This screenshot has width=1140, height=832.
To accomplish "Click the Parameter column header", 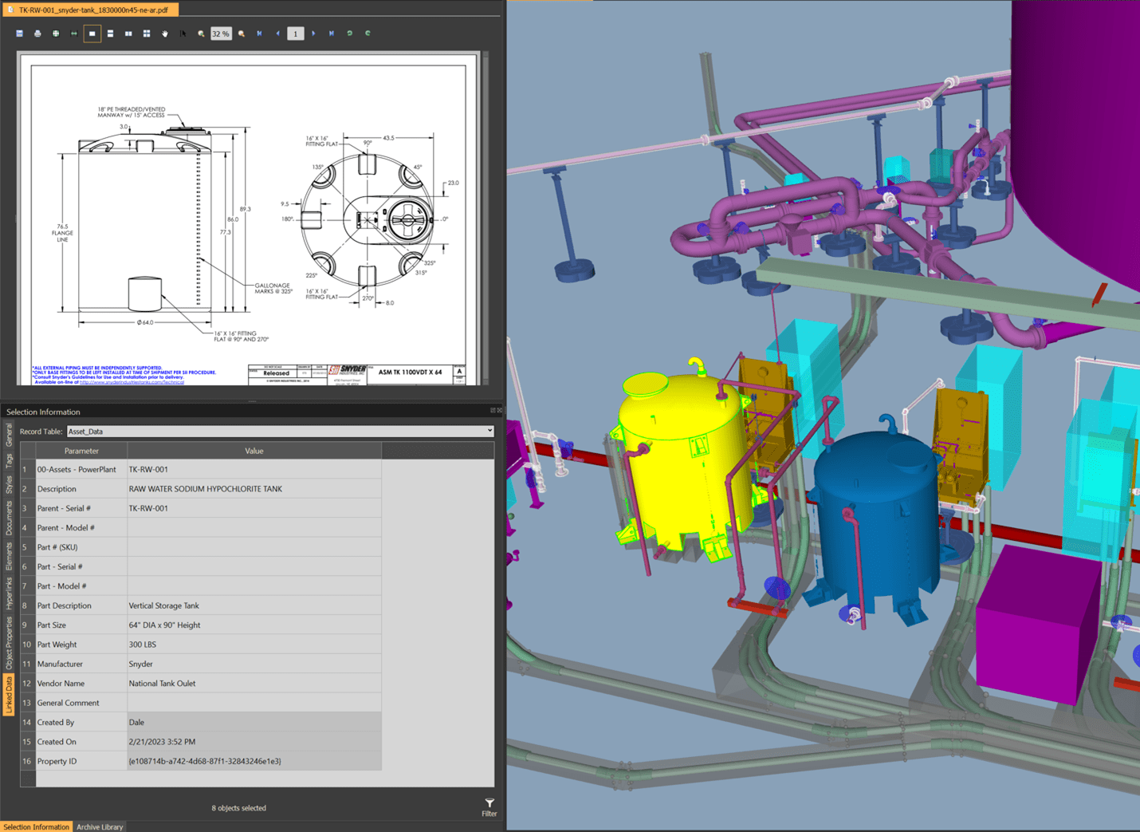I will [81, 451].
